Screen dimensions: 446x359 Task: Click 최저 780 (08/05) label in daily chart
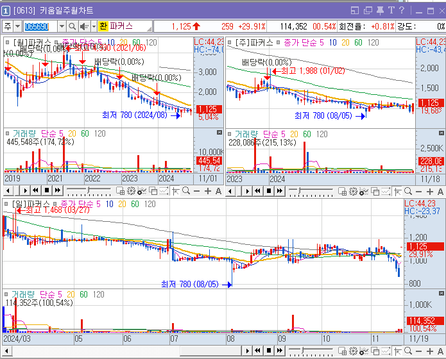coord(190,284)
